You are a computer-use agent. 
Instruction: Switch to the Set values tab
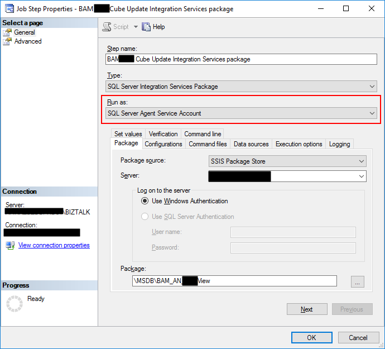pos(128,134)
